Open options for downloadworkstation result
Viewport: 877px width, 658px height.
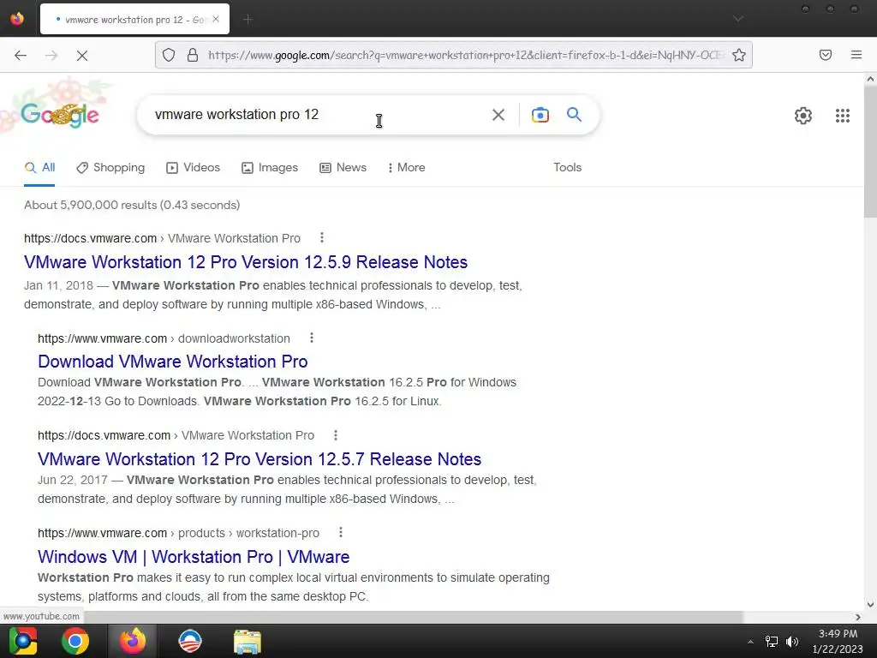coord(312,338)
